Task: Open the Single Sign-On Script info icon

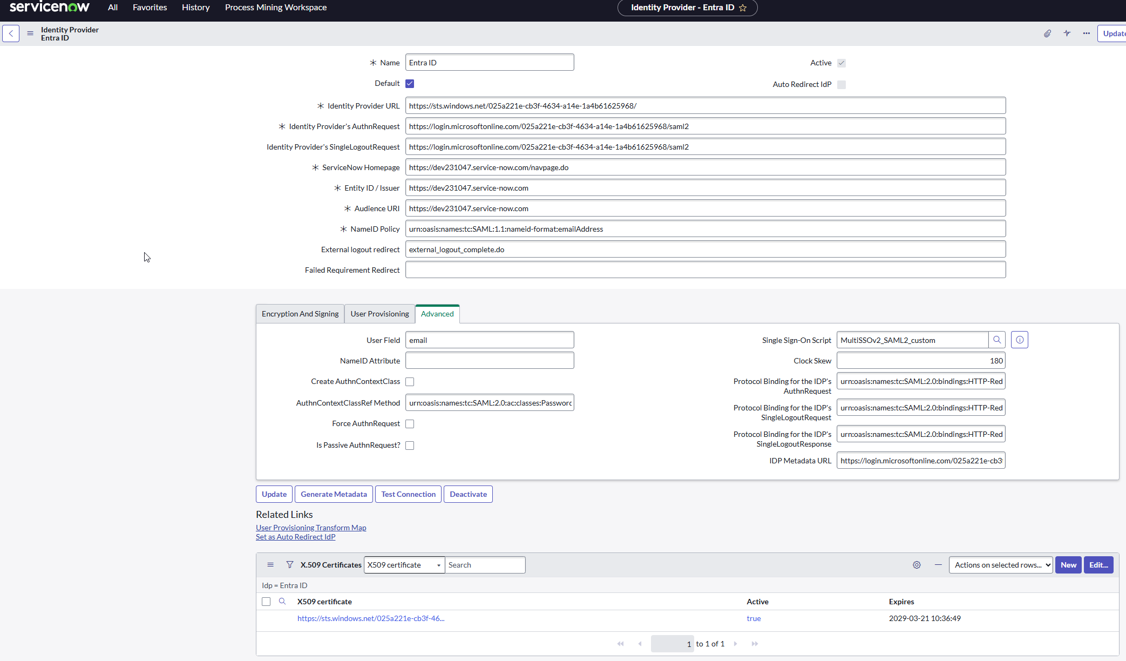Action: pyautogui.click(x=1020, y=340)
